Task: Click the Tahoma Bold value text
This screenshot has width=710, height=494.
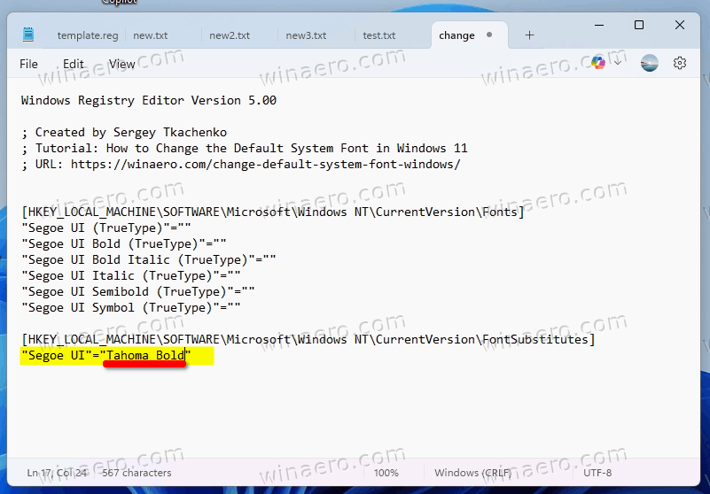Action: click(145, 356)
